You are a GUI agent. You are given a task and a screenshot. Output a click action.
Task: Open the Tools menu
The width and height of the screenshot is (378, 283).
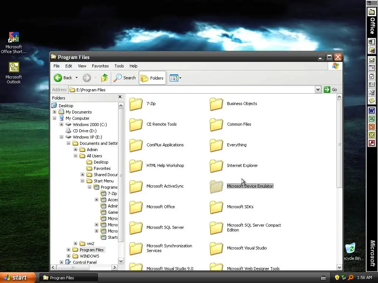tap(119, 66)
